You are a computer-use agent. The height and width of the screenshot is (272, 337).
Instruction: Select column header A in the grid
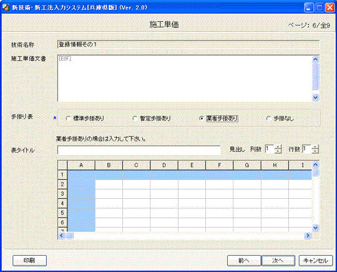[x=81, y=165]
